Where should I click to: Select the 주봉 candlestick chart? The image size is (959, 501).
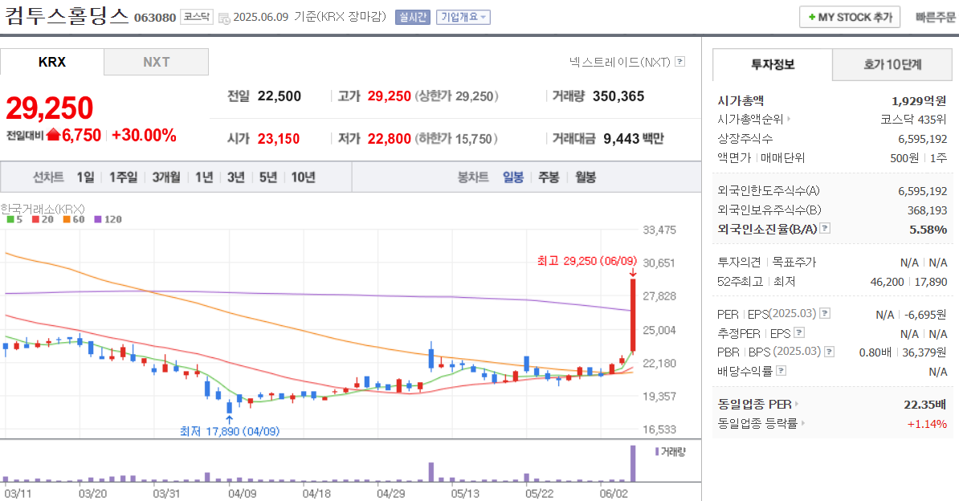click(549, 177)
